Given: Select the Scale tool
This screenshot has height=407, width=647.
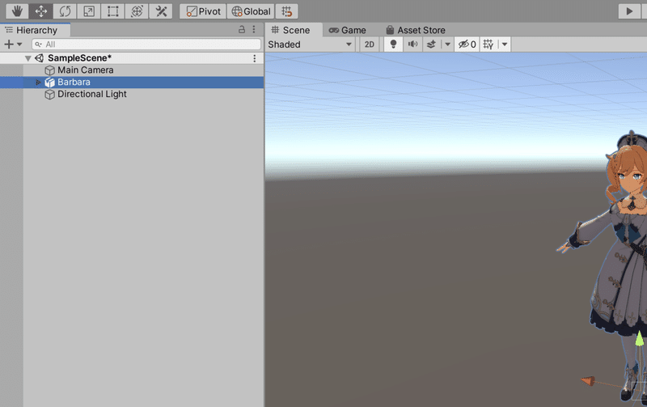Looking at the screenshot, I should point(89,11).
